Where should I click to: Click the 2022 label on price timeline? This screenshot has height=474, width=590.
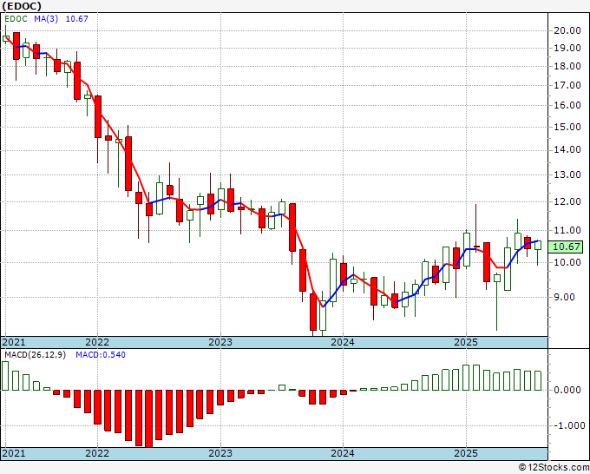[97, 342]
